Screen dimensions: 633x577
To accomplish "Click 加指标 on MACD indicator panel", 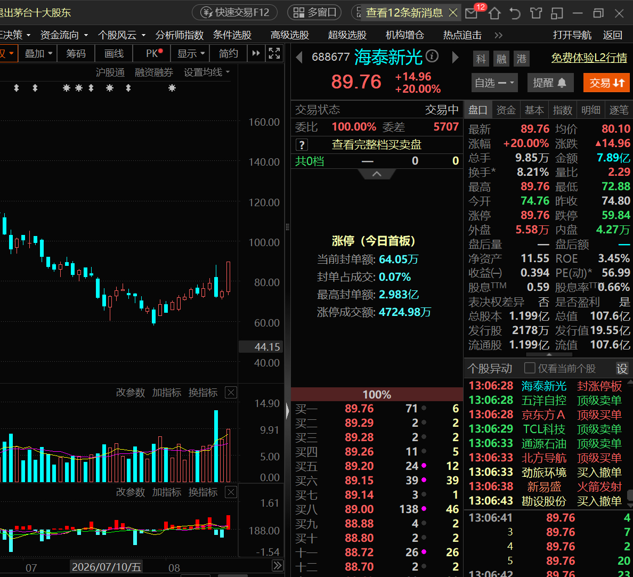I will pyautogui.click(x=166, y=492).
